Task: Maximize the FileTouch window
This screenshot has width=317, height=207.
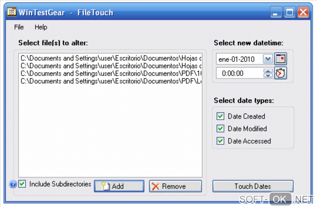Action: point(290,12)
